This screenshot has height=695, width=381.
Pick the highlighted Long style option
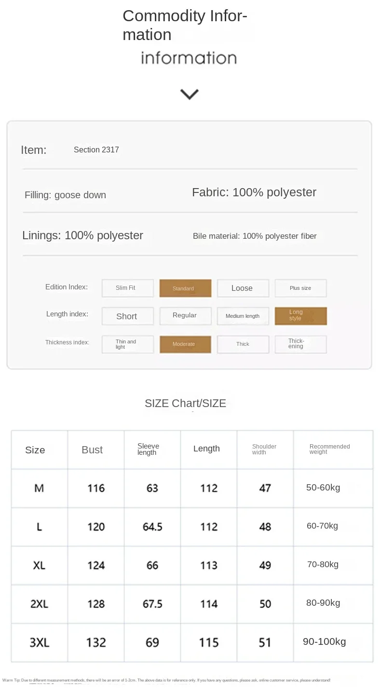[301, 316]
